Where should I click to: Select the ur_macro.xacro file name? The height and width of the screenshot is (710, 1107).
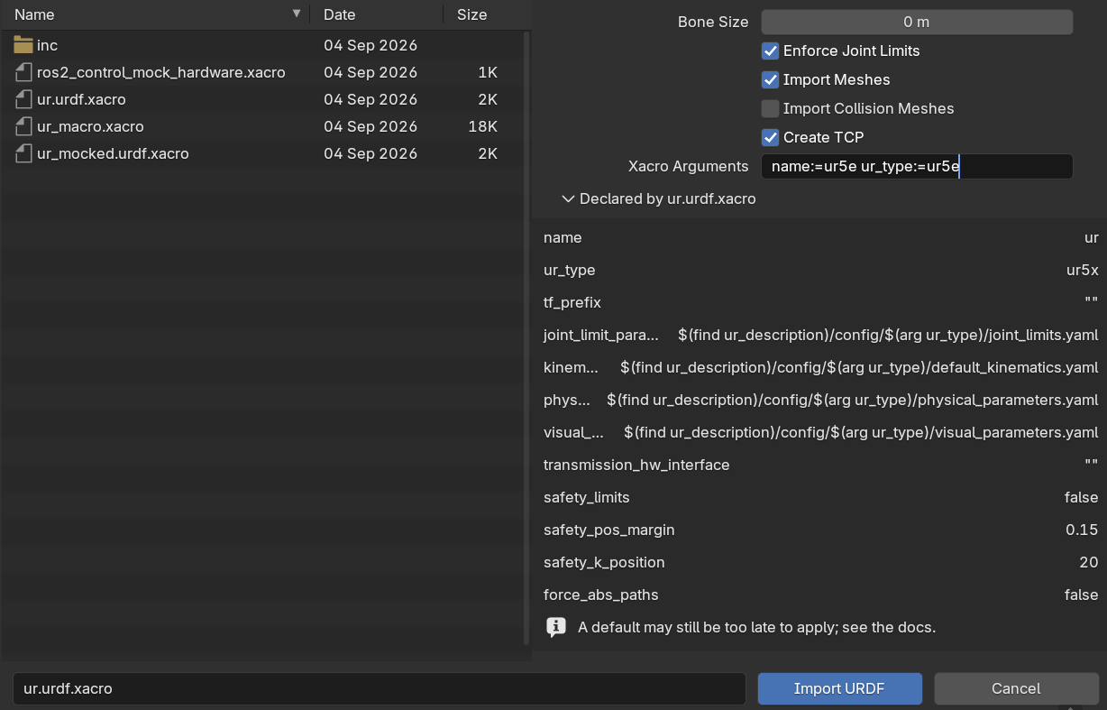tap(90, 126)
